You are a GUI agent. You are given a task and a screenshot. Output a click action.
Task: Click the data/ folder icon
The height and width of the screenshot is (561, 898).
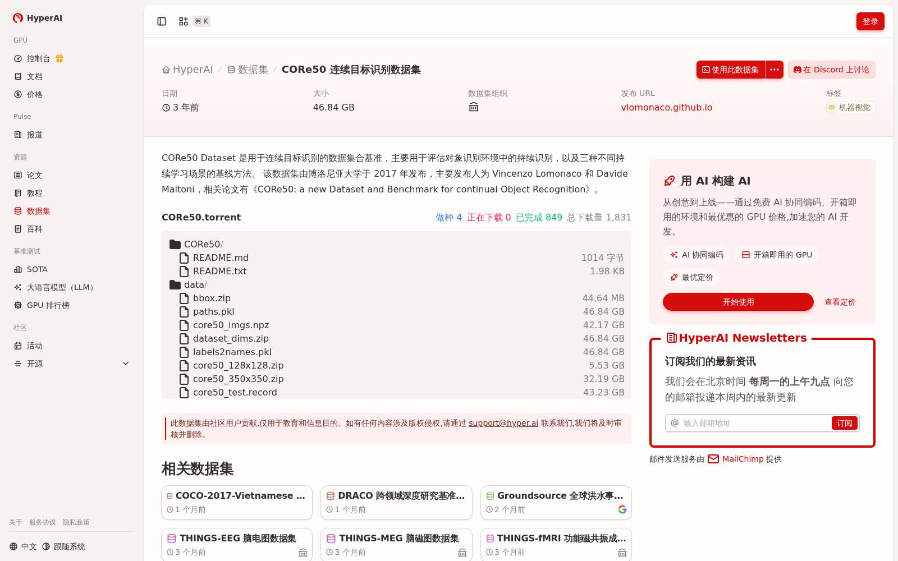[x=175, y=284]
